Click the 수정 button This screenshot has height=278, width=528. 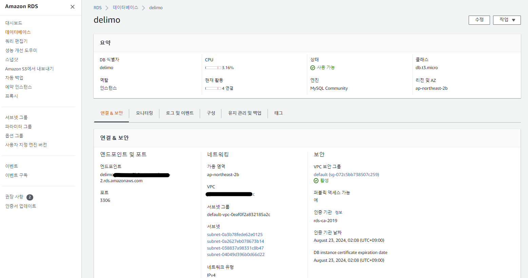tap(479, 20)
